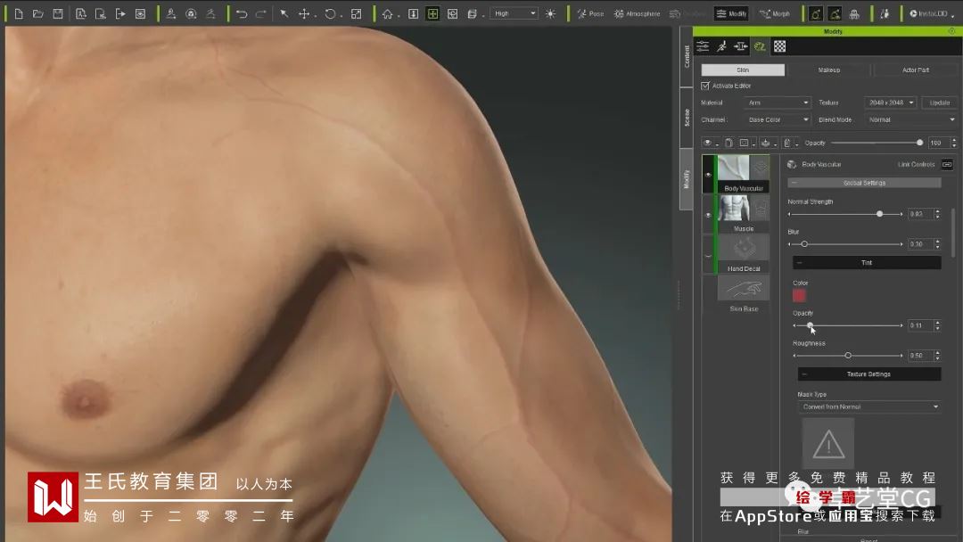Viewport: 963px width, 542px height.
Task: Open the Modify side tab
Action: pyautogui.click(x=687, y=179)
